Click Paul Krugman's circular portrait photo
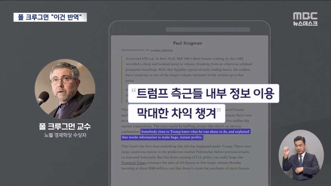331x186 pixels. coord(65,89)
